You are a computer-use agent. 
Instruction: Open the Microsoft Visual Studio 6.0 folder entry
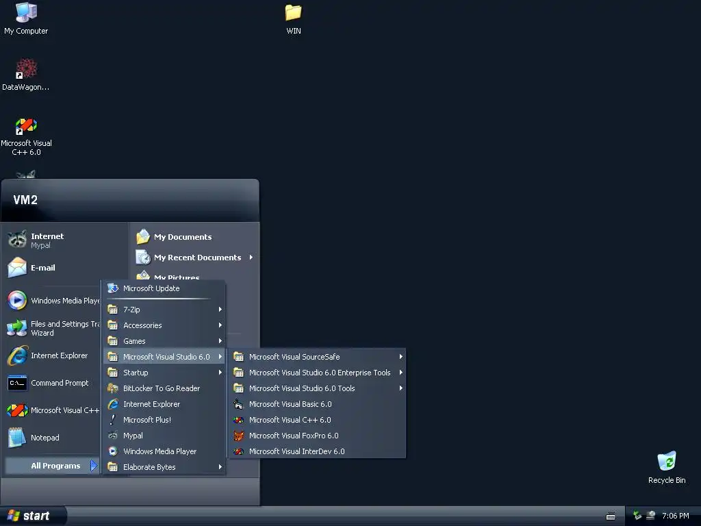tap(164, 356)
